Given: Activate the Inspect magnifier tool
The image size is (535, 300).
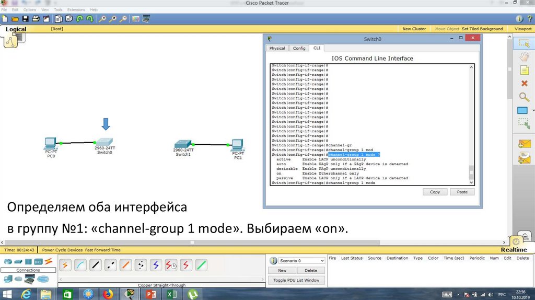Looking at the screenshot, I should [x=524, y=97].
